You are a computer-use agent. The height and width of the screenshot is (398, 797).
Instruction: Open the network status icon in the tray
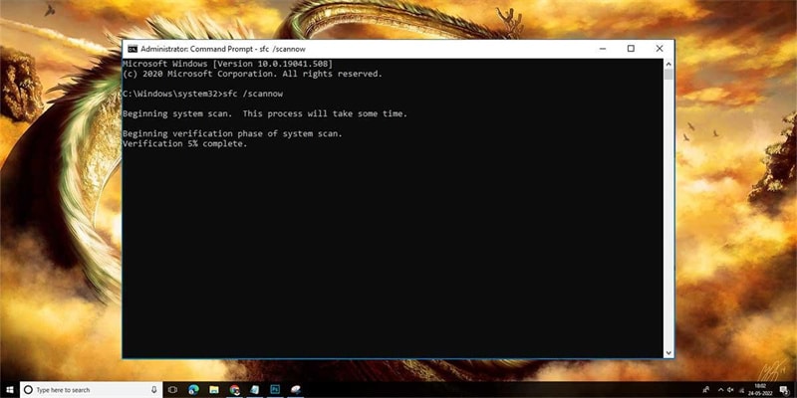pos(741,390)
